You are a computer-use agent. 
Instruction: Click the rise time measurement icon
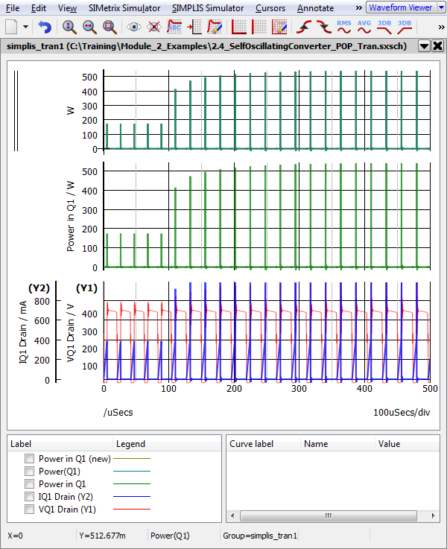pyautogui.click(x=304, y=27)
